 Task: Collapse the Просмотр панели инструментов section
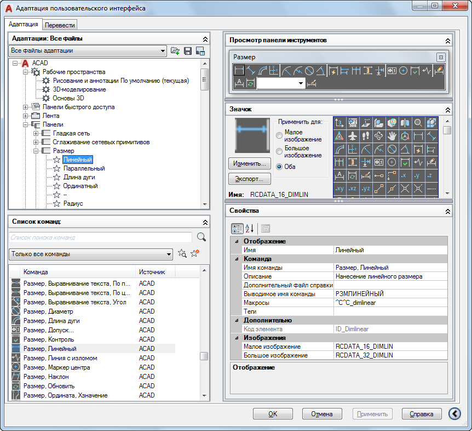pos(447,41)
